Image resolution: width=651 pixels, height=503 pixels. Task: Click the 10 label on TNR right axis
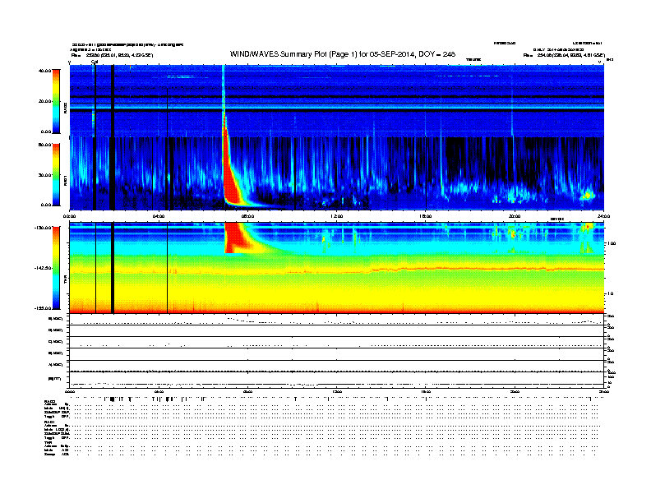click(610, 293)
